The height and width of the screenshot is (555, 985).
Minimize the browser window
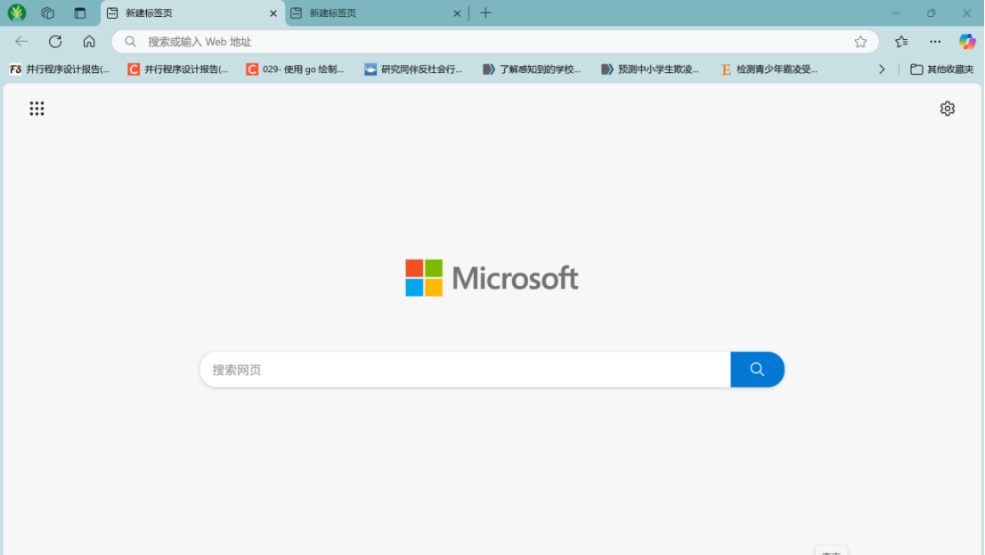click(896, 12)
